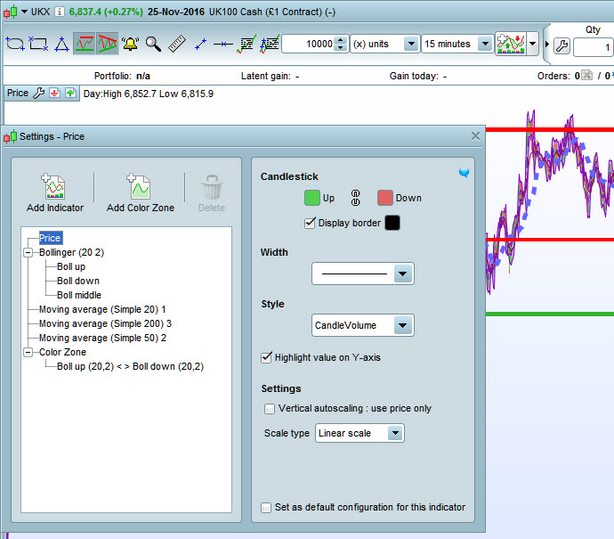614x539 pixels.
Task: Select Moving average (Simple 20) 1
Action: 102,309
